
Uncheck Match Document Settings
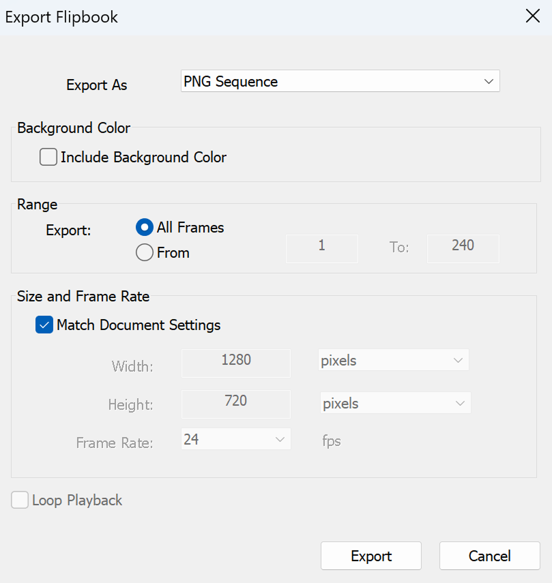click(x=44, y=325)
